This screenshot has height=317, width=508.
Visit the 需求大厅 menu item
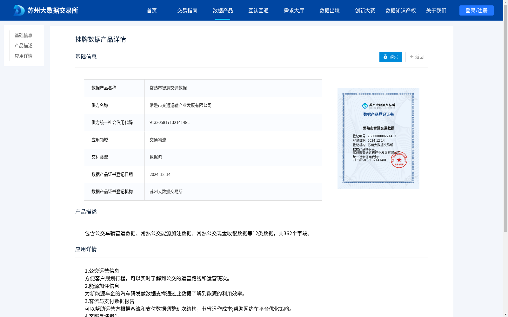(294, 10)
